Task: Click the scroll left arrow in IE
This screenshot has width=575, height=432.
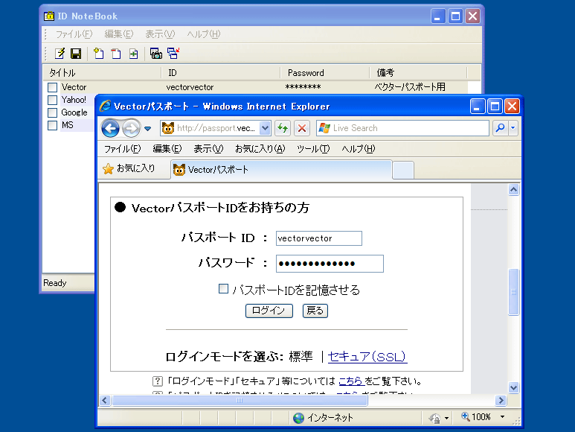Action: [x=105, y=400]
